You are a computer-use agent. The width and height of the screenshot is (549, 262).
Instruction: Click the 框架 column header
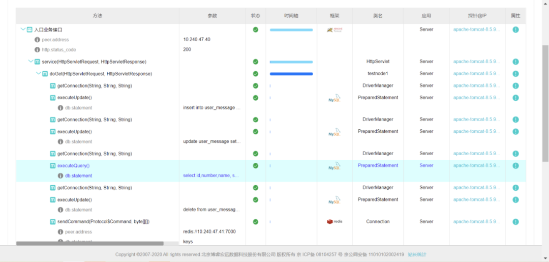pyautogui.click(x=334, y=16)
